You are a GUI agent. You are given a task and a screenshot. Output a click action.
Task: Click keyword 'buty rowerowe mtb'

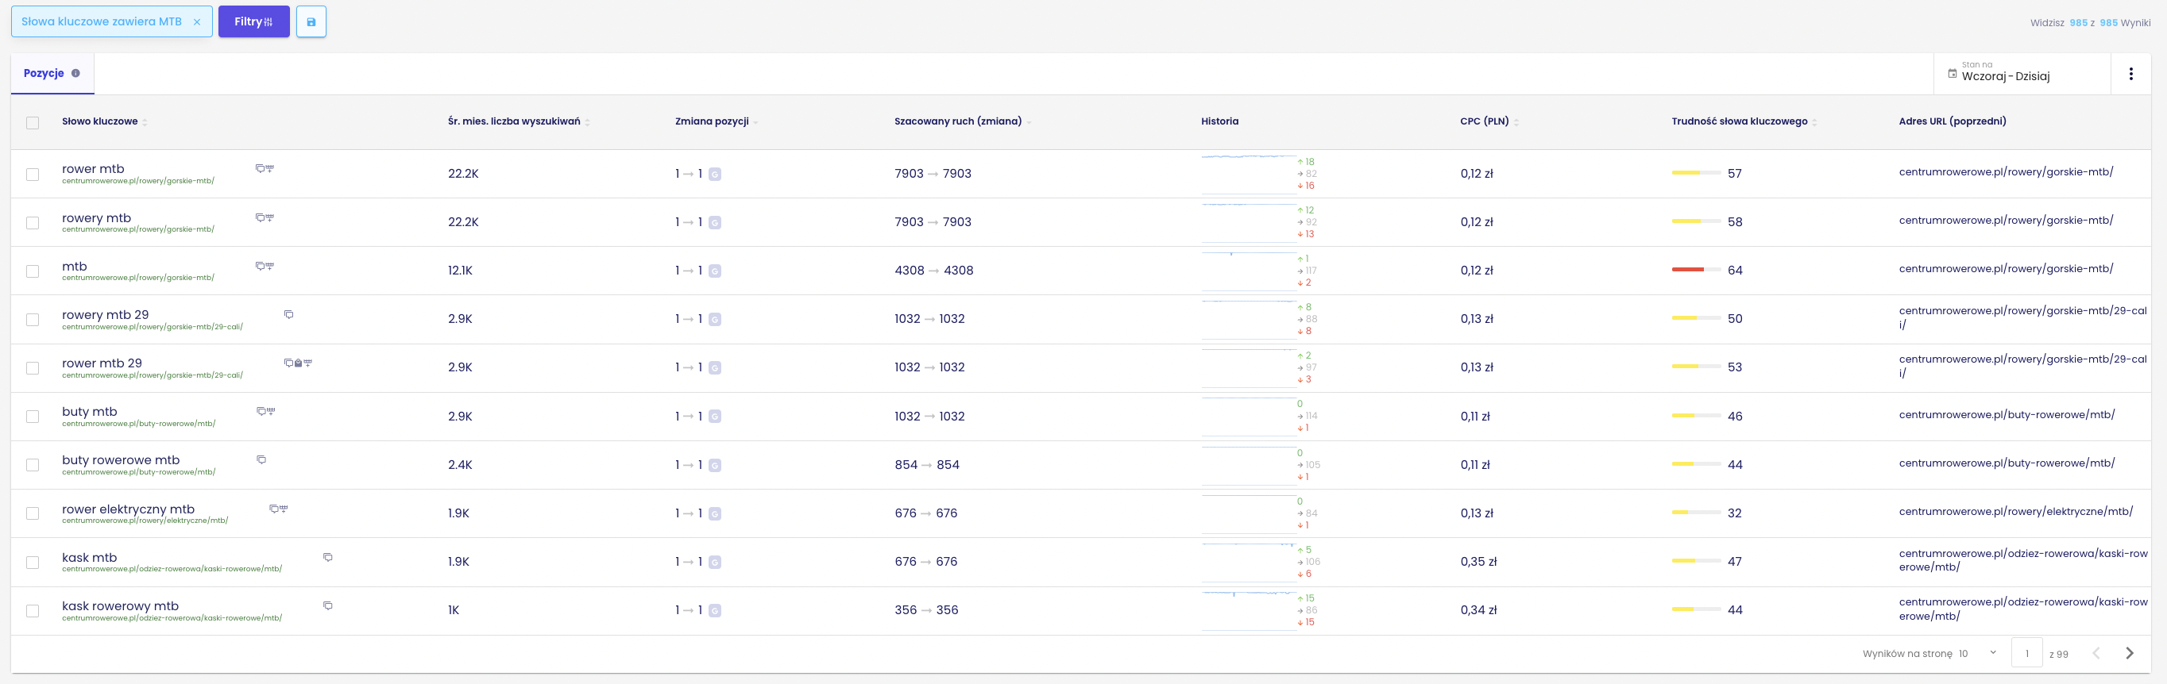(x=121, y=459)
